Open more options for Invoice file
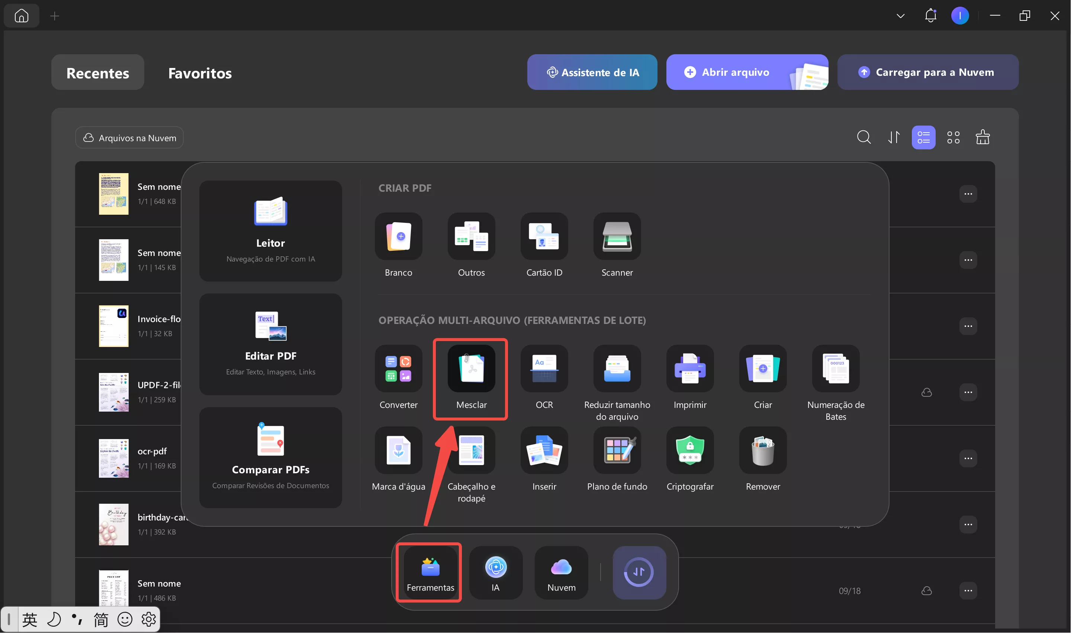 tap(968, 326)
